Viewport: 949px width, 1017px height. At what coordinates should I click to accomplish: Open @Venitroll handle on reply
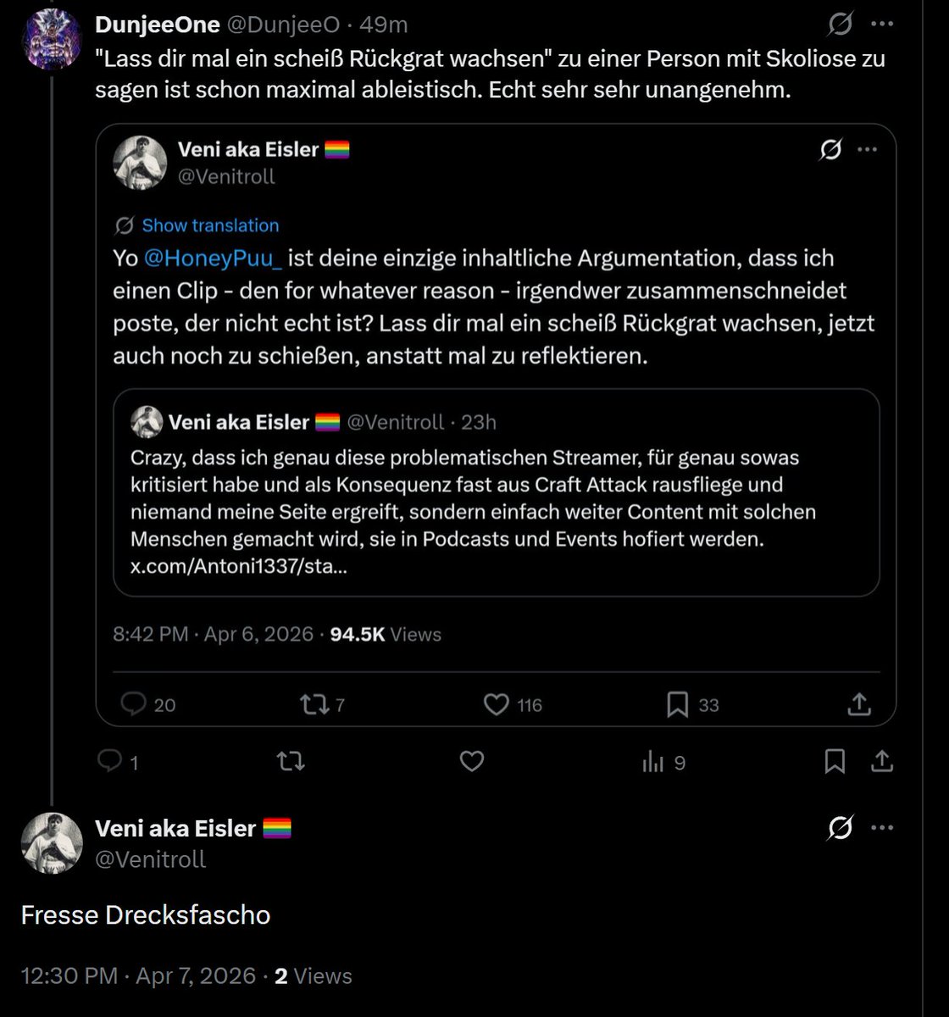tap(151, 859)
